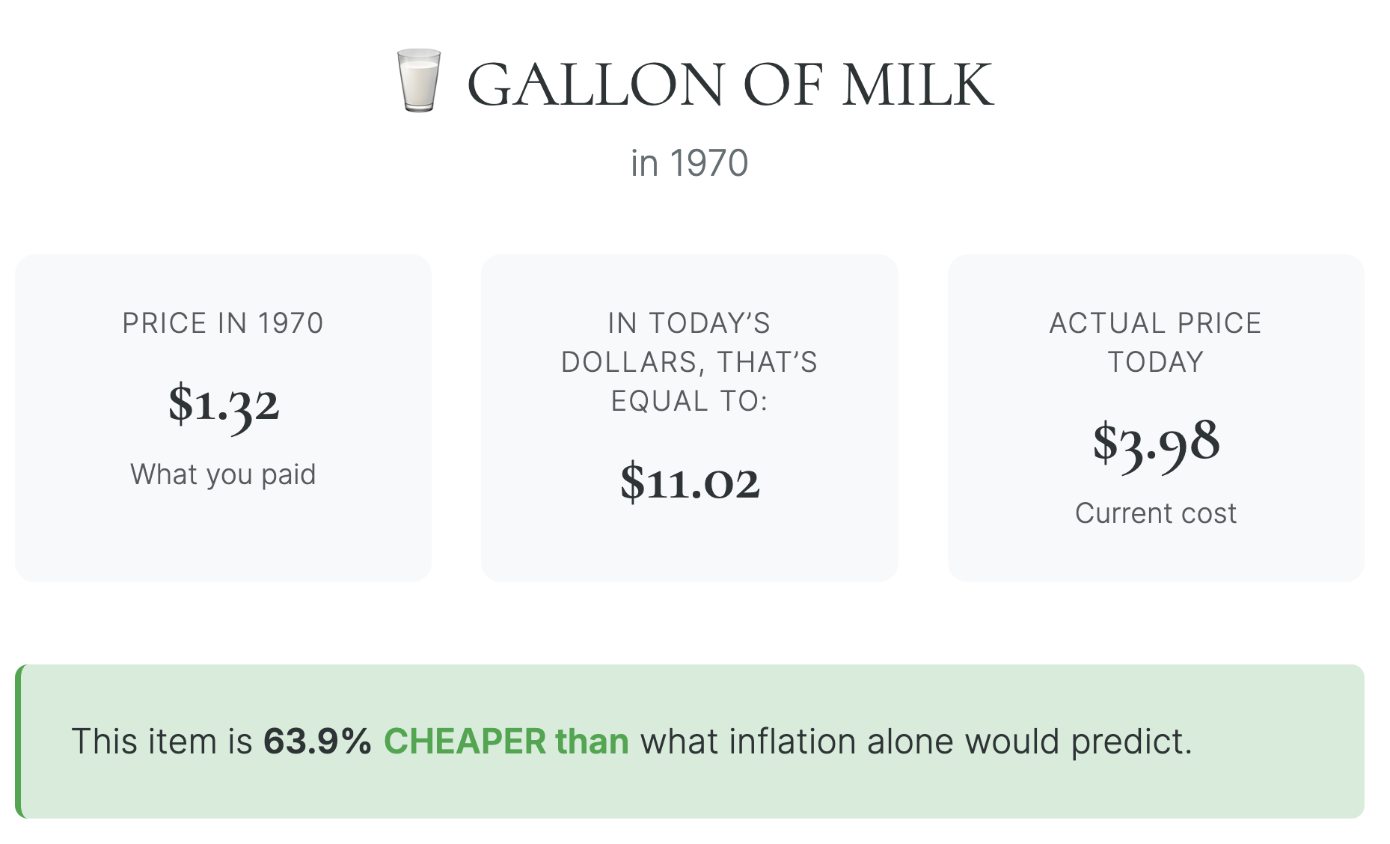
Task: Click the IN TODAY'S DOLLARS label
Action: 689,362
